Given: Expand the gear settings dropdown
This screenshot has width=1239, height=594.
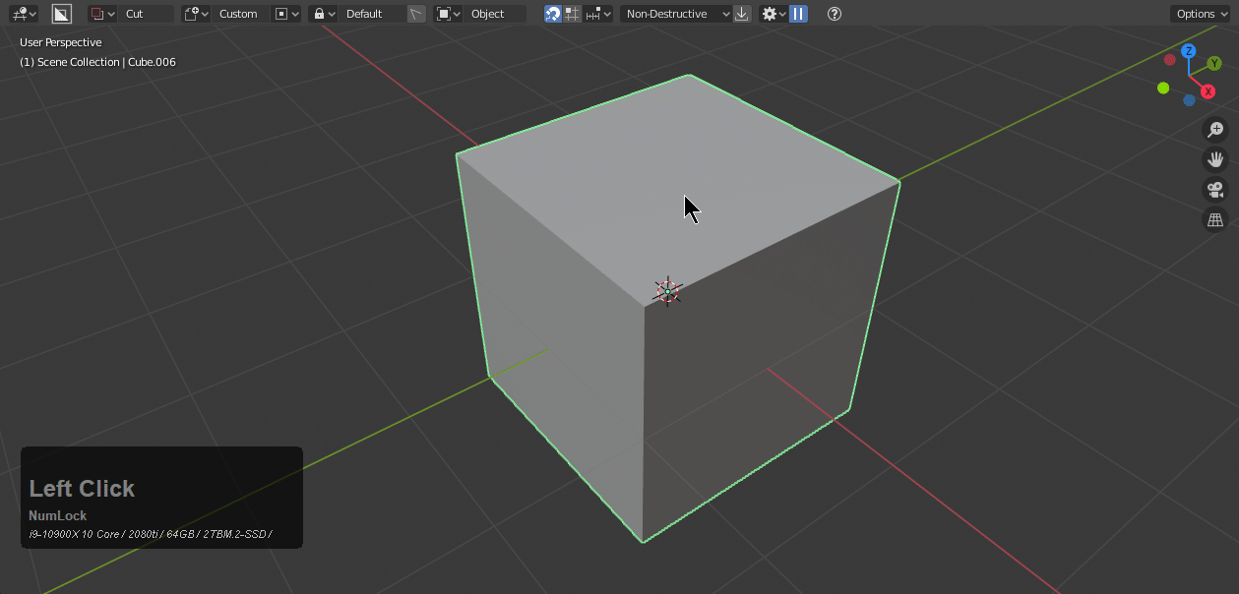Looking at the screenshot, I should point(774,14).
